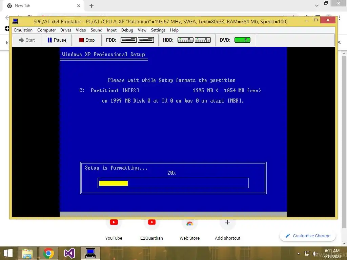Stop the emulation
This screenshot has height=260, width=347.
tap(87, 40)
